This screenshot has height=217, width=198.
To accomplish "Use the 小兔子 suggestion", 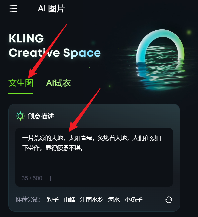I will (133, 200).
